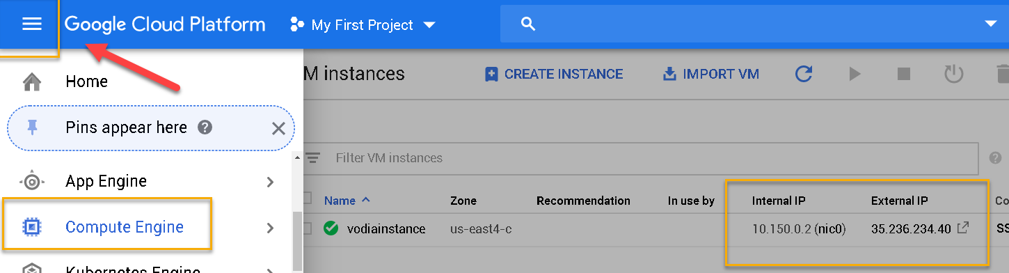Image resolution: width=1009 pixels, height=273 pixels.
Task: Expand the App Engine submenu arrow
Action: point(270,182)
